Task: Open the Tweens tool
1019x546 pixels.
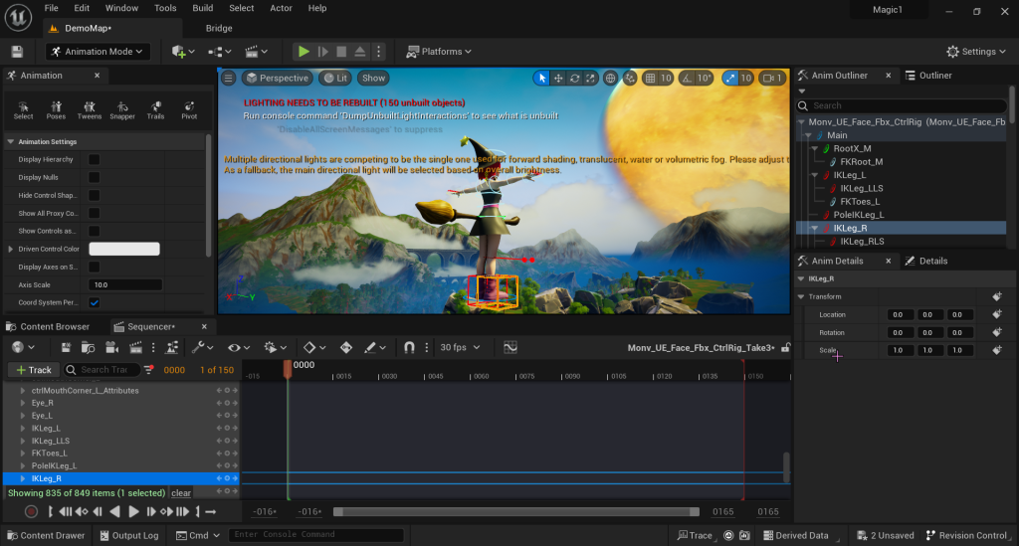Action: (89, 109)
